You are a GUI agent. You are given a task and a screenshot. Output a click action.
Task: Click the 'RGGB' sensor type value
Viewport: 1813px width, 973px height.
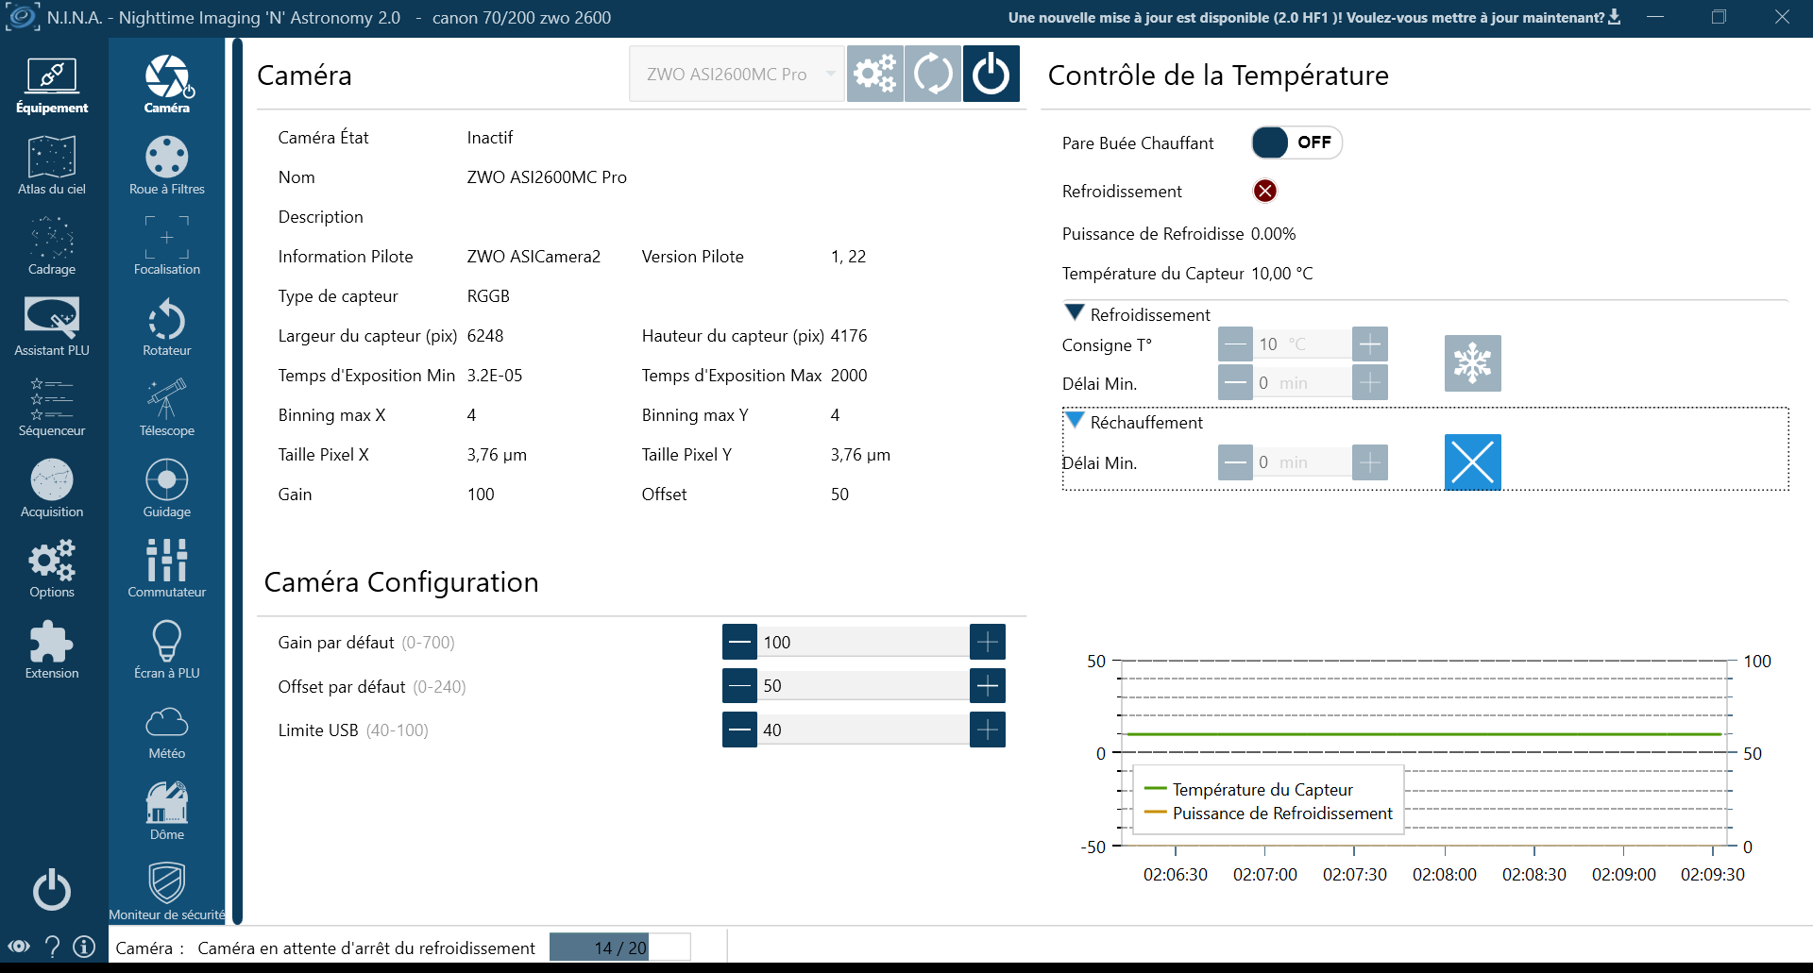point(488,295)
